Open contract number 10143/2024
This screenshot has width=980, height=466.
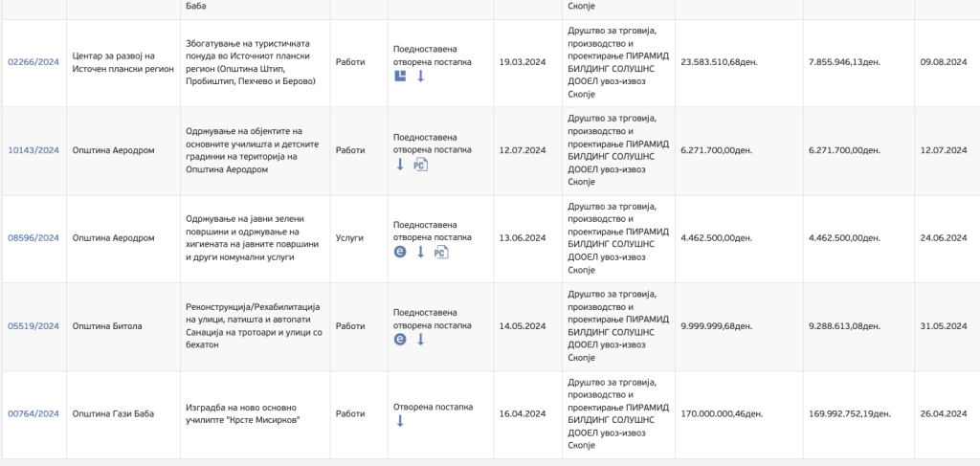33,150
